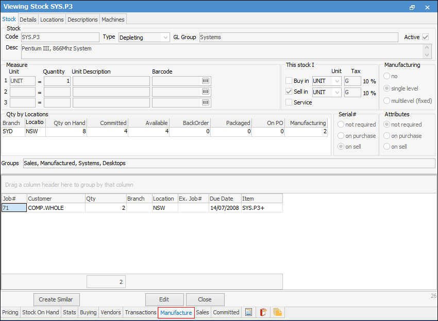The width and height of the screenshot is (438, 321).
Task: Select multilevel (fixed) manufacturing option
Action: (x=386, y=100)
